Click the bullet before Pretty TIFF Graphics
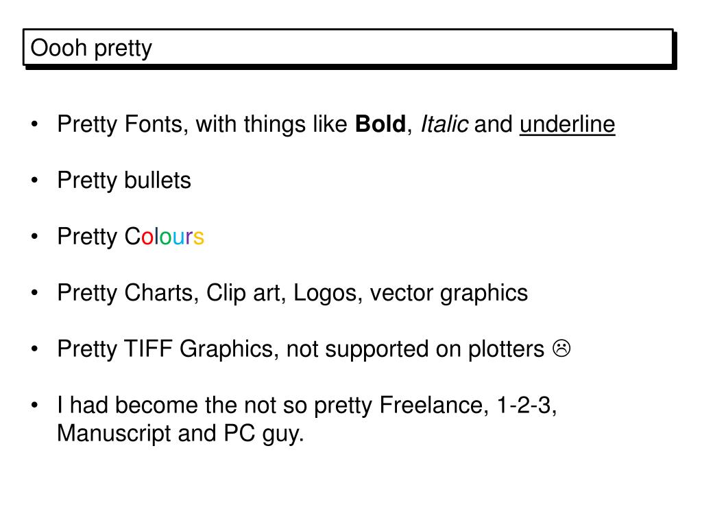The height and width of the screenshot is (527, 702). point(35,349)
